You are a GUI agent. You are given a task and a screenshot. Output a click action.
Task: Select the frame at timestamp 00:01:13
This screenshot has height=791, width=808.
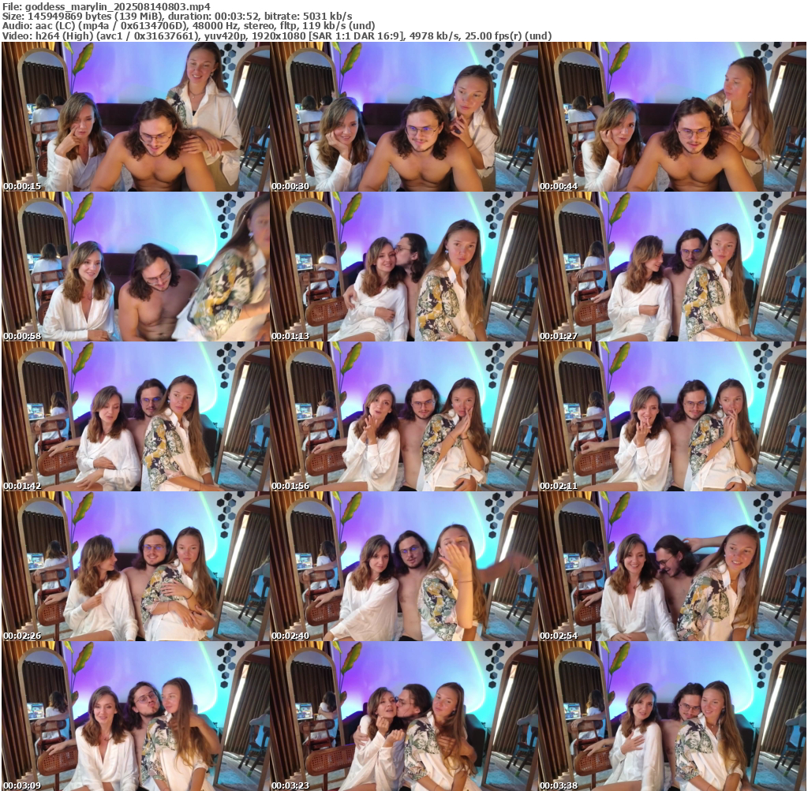[404, 267]
